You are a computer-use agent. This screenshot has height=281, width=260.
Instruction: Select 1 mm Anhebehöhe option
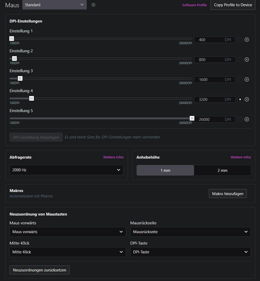point(165,170)
